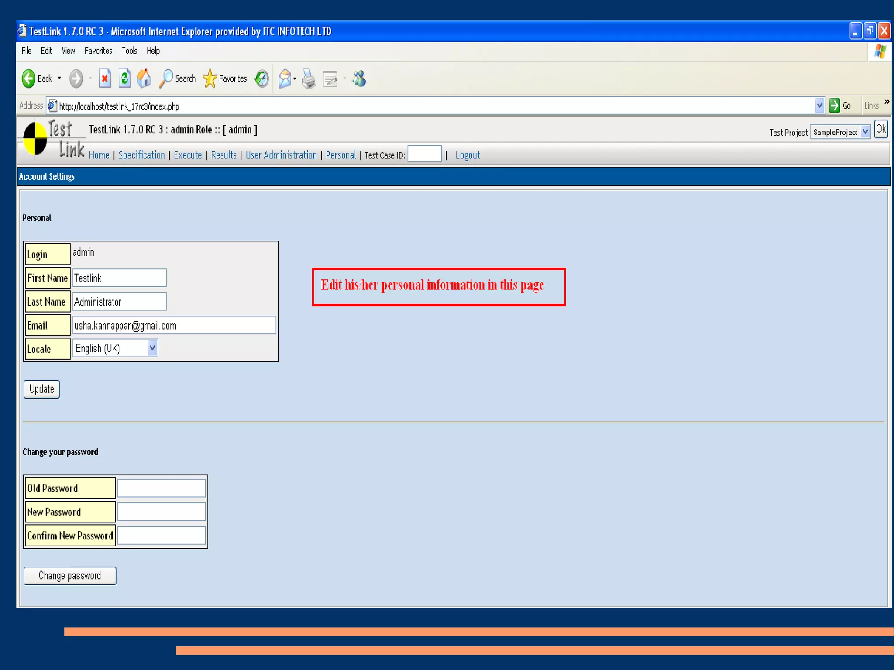The width and height of the screenshot is (894, 670).
Task: Click the First Name field
Action: tap(119, 278)
